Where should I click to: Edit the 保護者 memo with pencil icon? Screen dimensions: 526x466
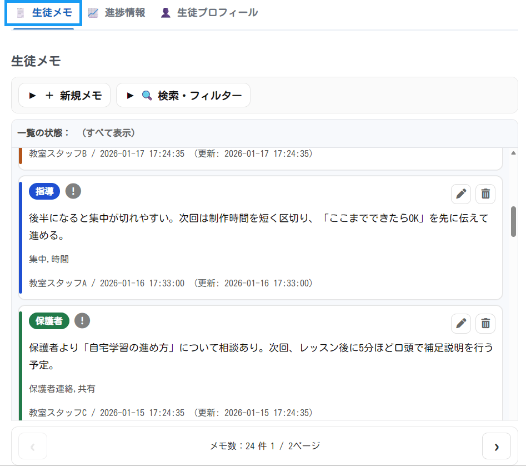coord(460,323)
